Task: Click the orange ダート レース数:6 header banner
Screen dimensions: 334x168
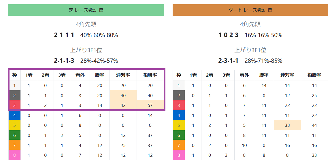Action: 250,10
